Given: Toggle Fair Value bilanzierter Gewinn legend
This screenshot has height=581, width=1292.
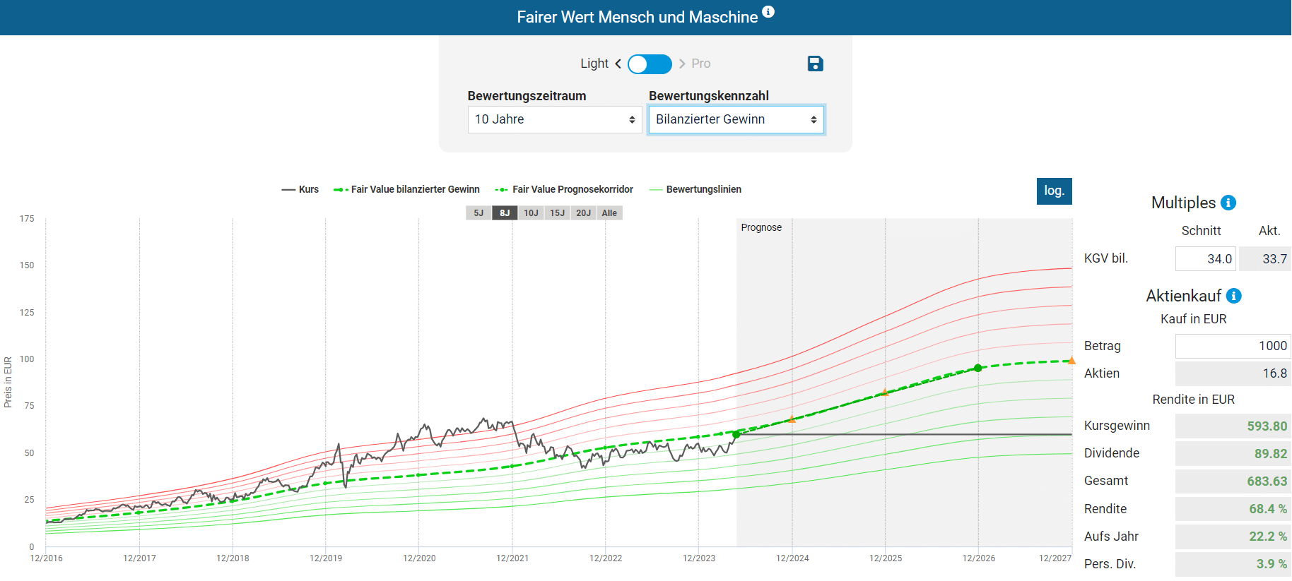Looking at the screenshot, I should [406, 189].
